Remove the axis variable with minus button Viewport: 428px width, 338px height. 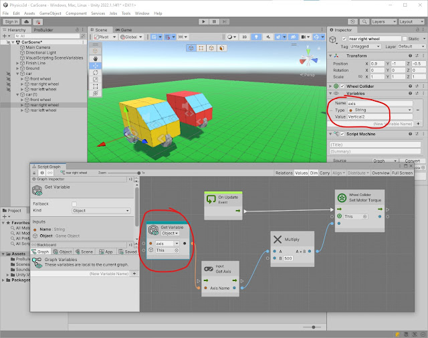pos(418,110)
